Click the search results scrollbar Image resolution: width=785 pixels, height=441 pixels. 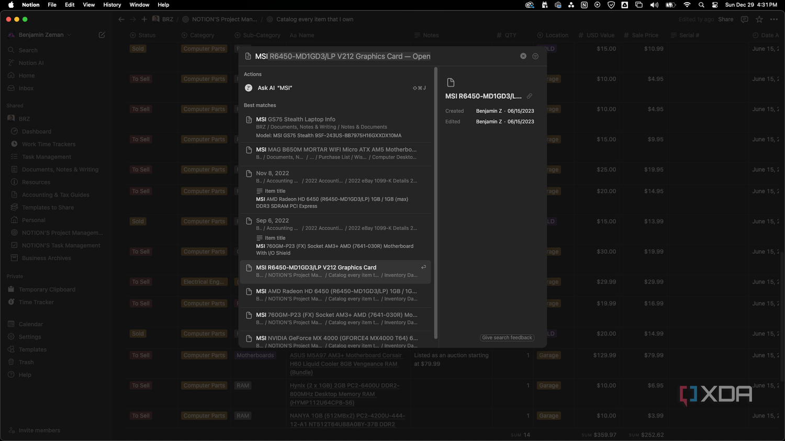(x=435, y=203)
